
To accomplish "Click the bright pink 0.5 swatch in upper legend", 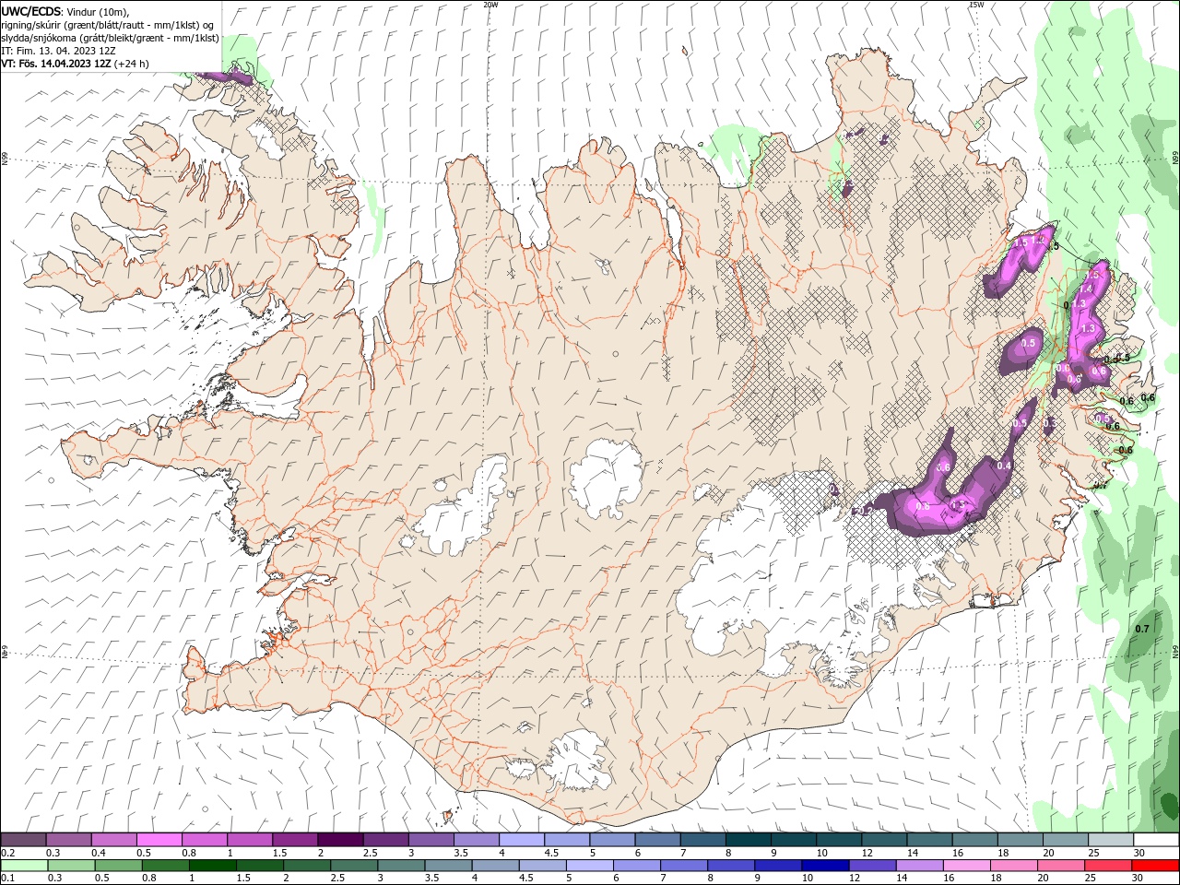I will coord(159,840).
